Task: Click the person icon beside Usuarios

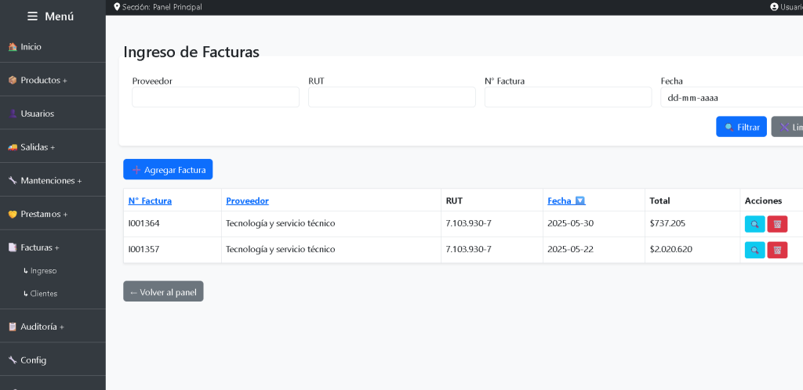Action: 13,114
